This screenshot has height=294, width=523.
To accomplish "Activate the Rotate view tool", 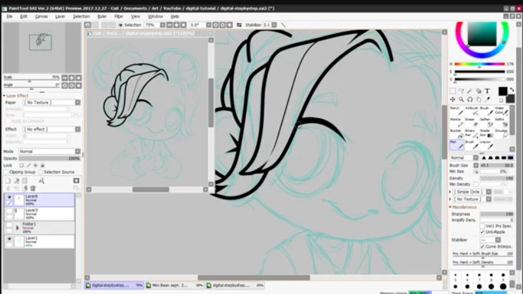I will 469,99.
